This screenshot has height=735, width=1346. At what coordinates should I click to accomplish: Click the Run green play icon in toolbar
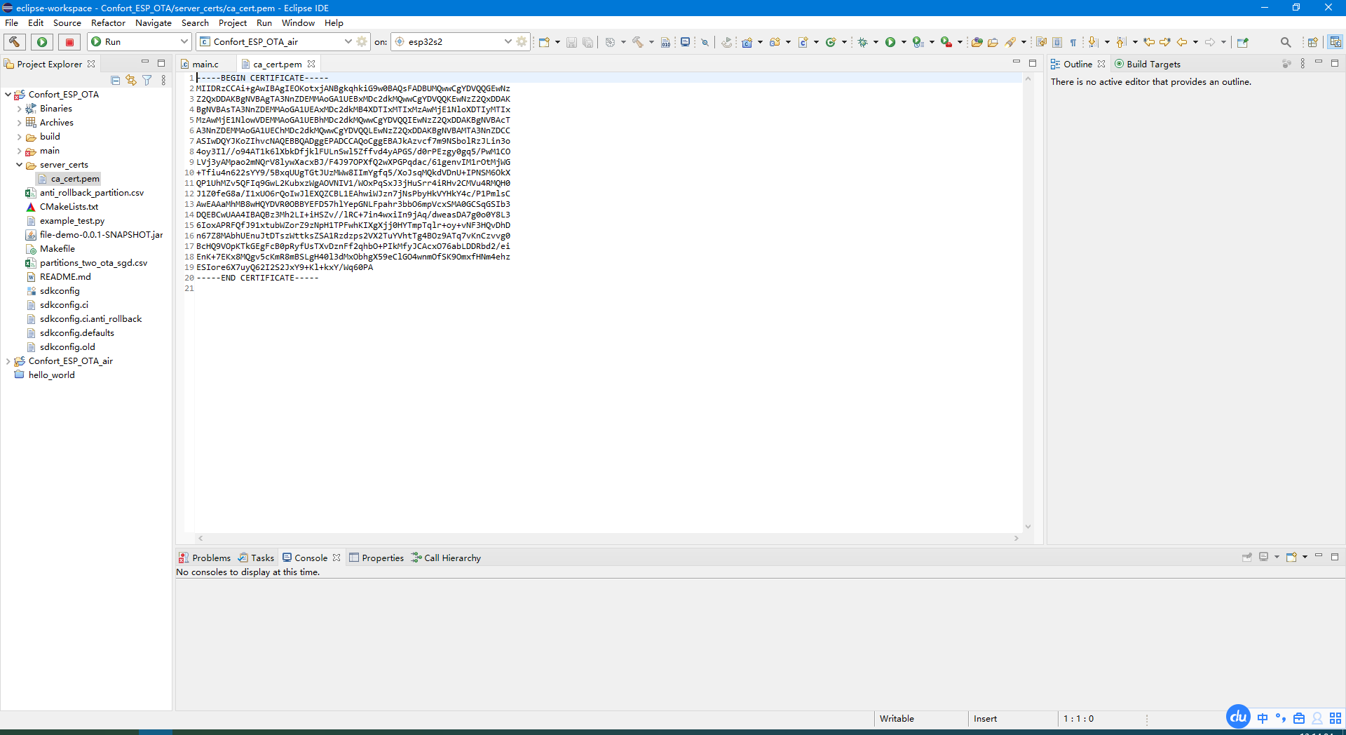pos(890,42)
